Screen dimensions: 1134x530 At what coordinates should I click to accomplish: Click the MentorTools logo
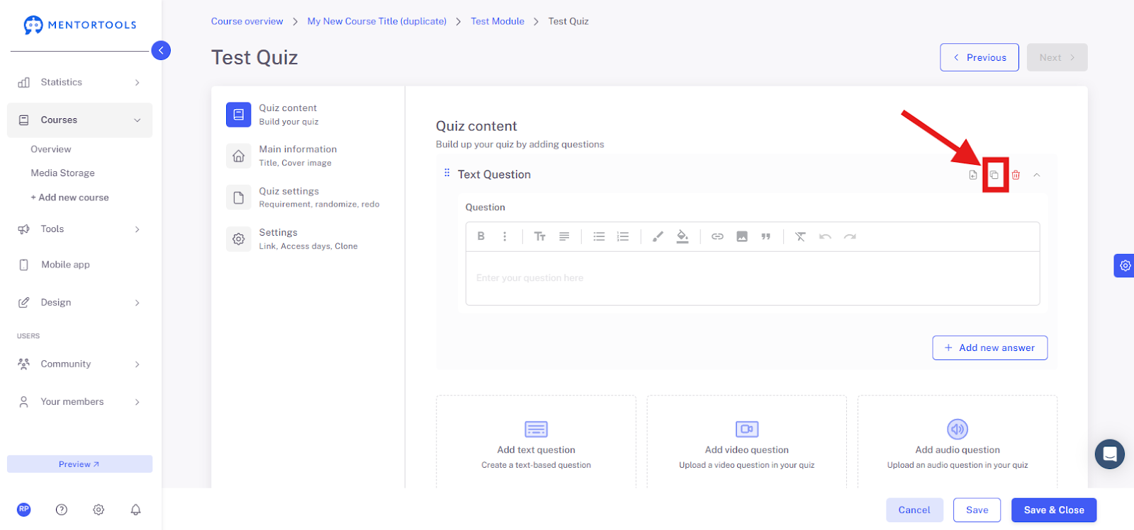tap(79, 25)
